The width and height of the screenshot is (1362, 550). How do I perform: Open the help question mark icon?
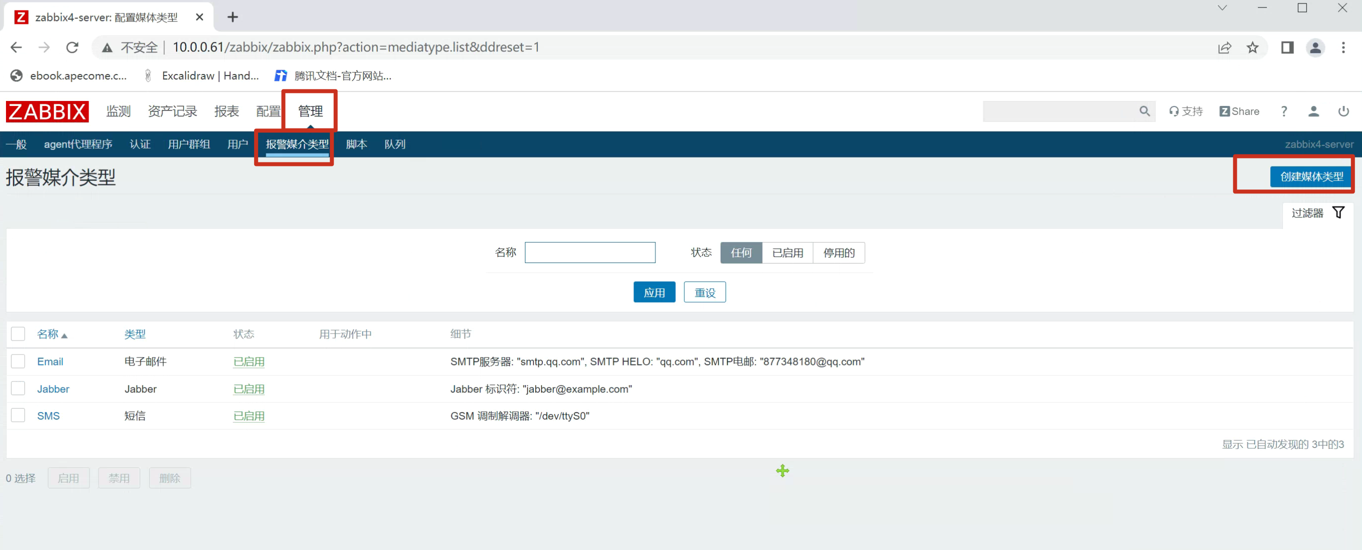[1284, 111]
